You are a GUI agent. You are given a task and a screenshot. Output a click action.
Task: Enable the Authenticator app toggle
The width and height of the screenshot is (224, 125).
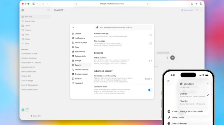150,35
